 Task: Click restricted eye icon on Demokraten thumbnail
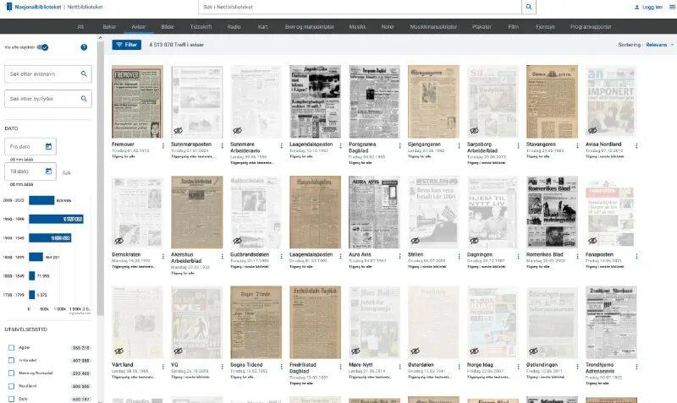(x=118, y=241)
